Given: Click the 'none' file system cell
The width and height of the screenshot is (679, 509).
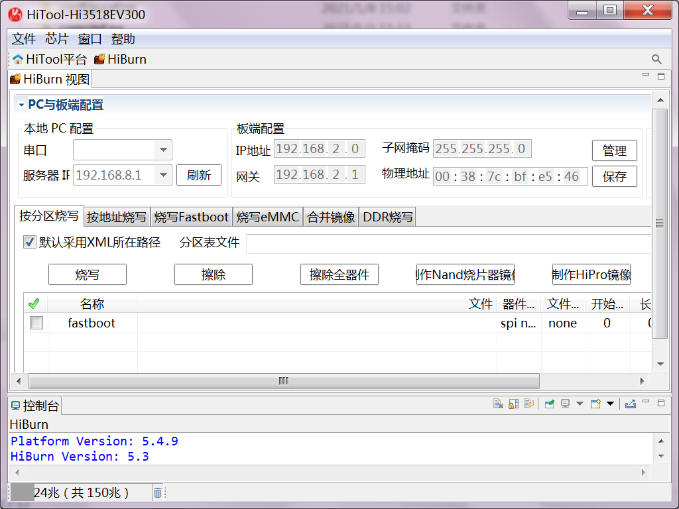Looking at the screenshot, I should coord(562,323).
